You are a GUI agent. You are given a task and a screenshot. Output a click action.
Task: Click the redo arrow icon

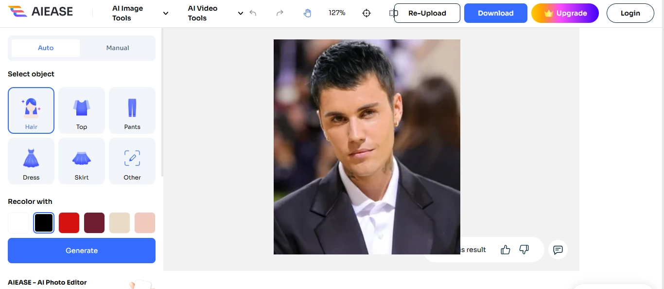pyautogui.click(x=280, y=13)
